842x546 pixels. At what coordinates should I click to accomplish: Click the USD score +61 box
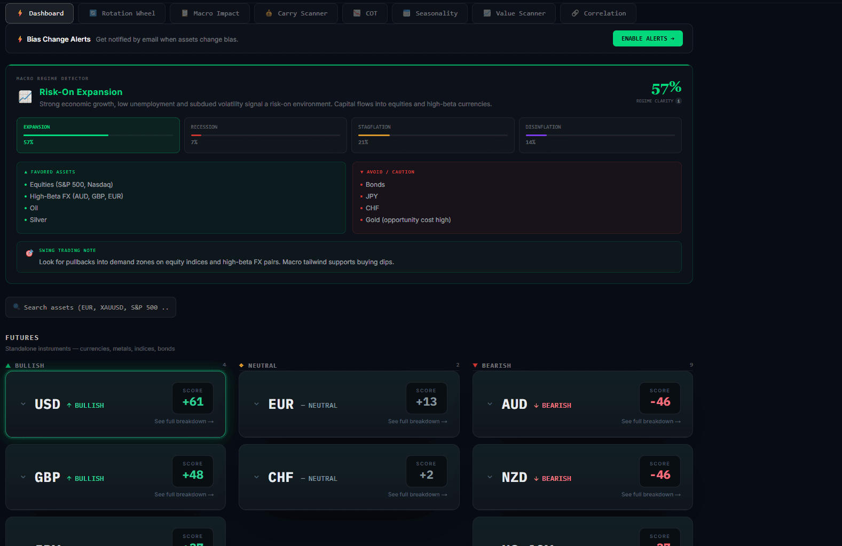point(193,398)
